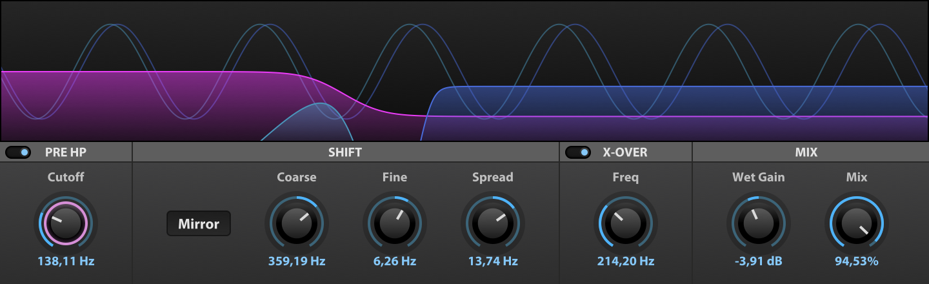The image size is (929, 284).
Task: Click the Wet Gain knob
Action: pos(759,223)
